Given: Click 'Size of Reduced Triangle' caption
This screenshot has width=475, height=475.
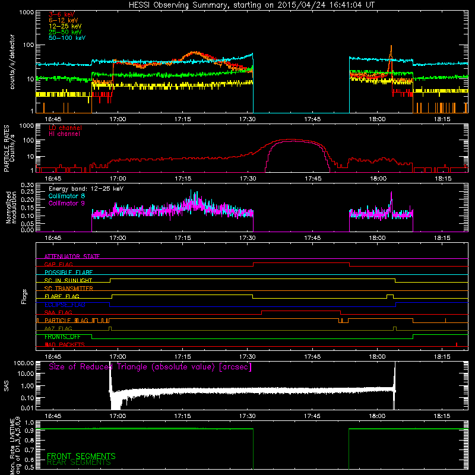Looking at the screenshot, I should tap(150, 367).
